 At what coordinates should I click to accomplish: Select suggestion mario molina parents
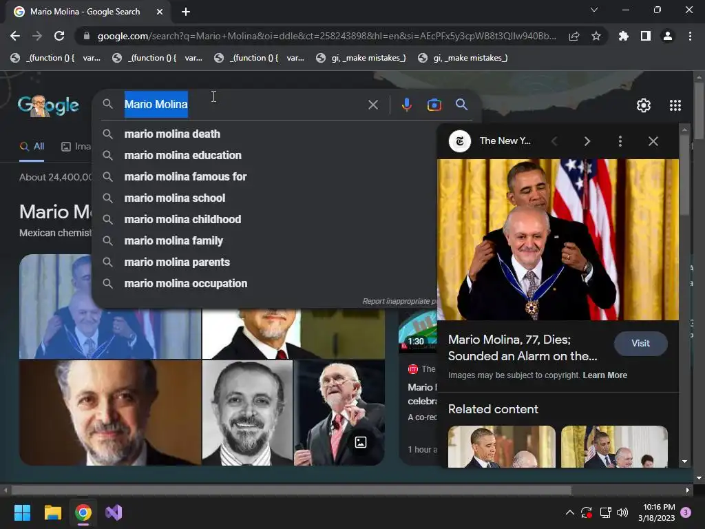coord(265,262)
